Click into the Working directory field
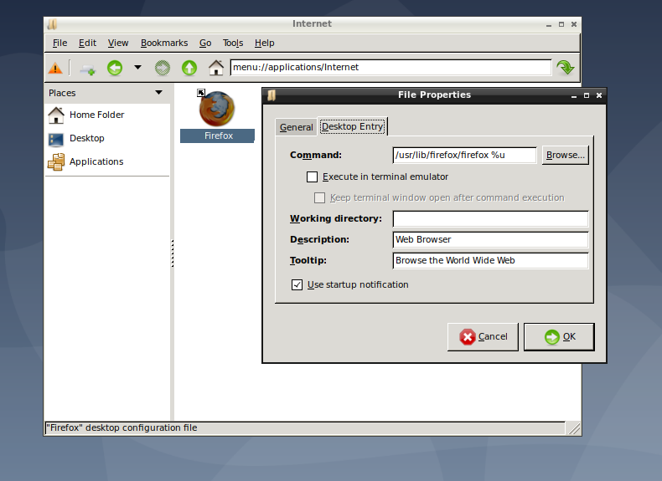This screenshot has width=662, height=481. point(490,218)
